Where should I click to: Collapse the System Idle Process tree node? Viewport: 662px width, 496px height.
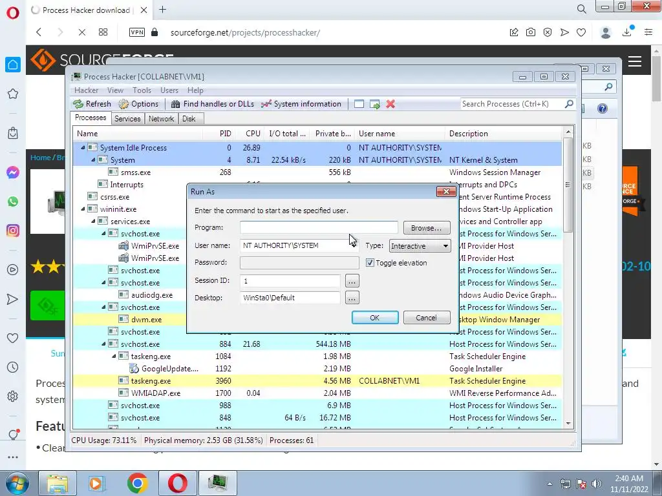tap(83, 148)
